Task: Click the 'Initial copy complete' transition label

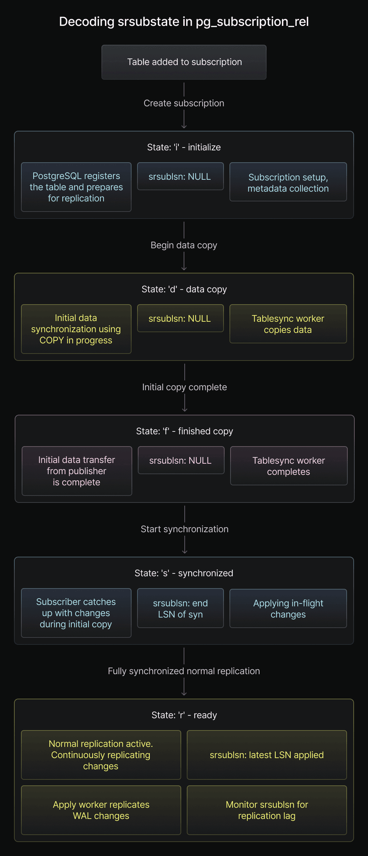Action: 184,387
